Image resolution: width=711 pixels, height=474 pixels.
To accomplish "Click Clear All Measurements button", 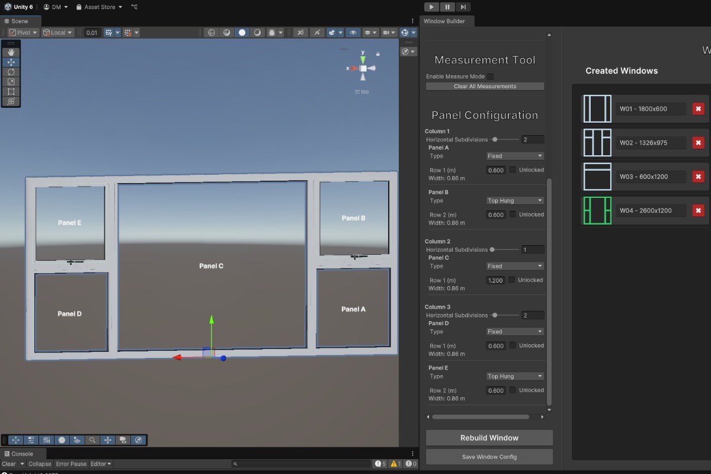I will point(485,87).
